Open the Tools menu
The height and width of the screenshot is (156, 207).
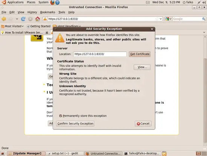[x=62, y=12]
